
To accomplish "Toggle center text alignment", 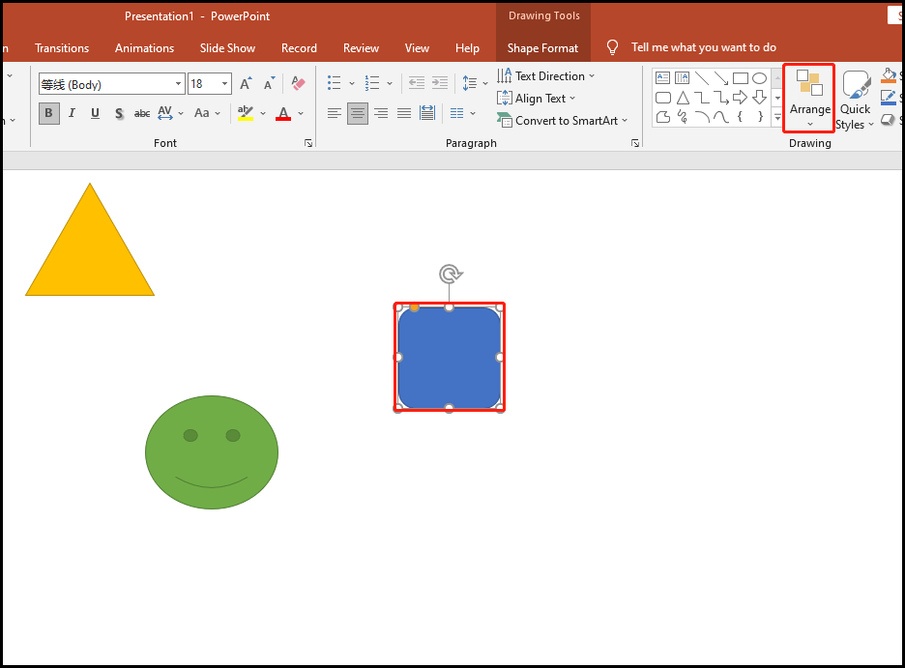I will pyautogui.click(x=357, y=113).
